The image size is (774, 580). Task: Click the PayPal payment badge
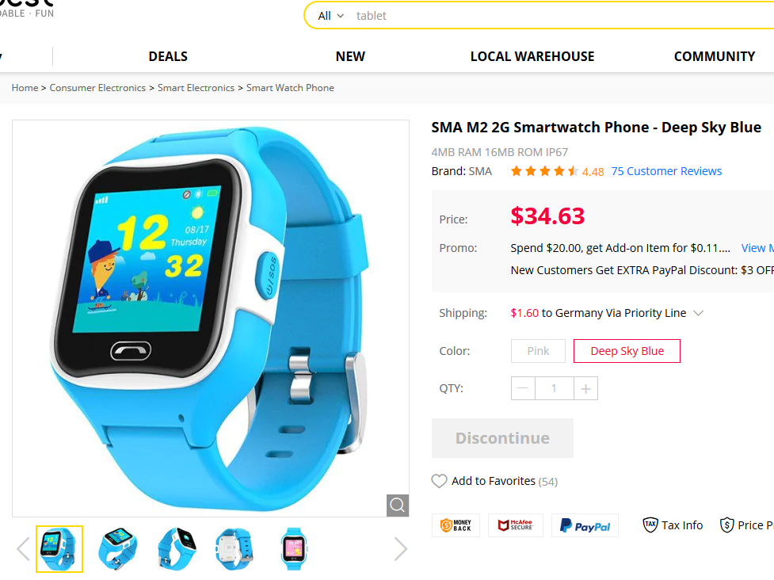(x=585, y=525)
